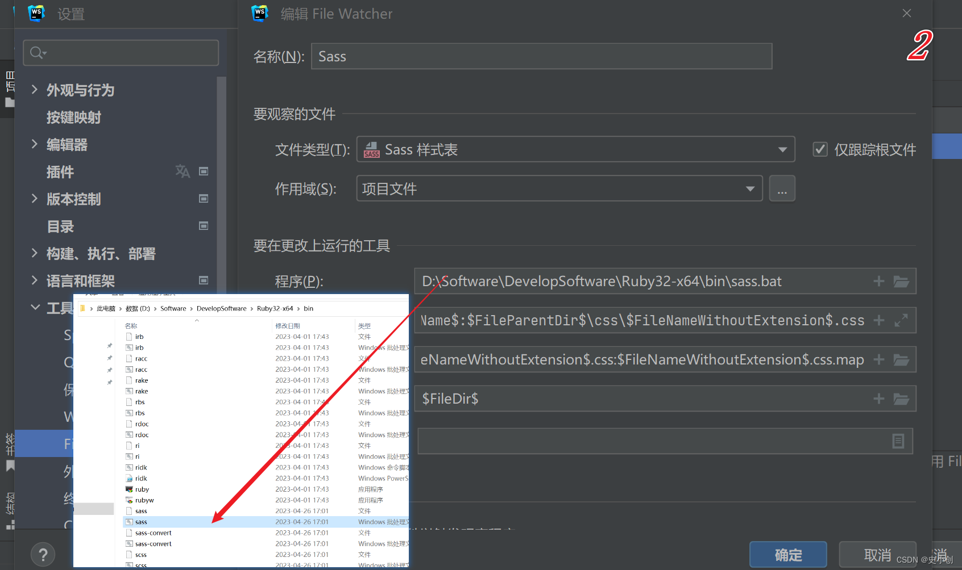Expand the 构建、执行、部署 settings node

pos(35,253)
